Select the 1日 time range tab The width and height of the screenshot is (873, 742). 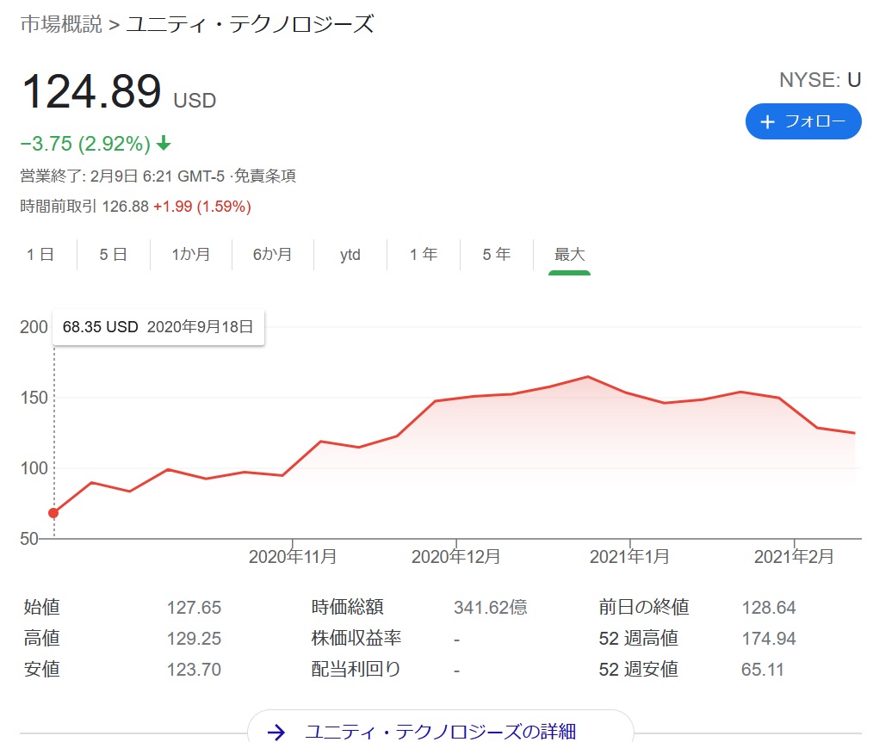click(40, 255)
